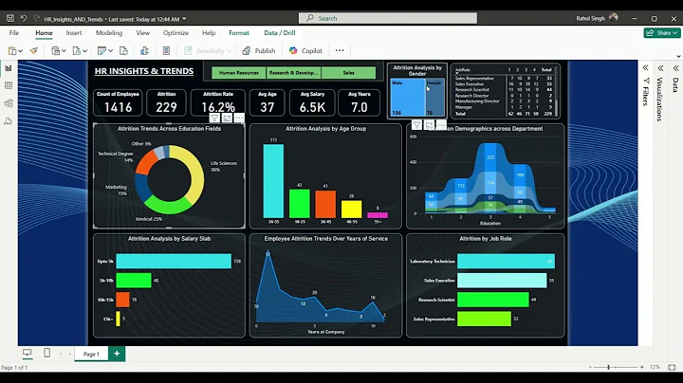Screen dimensions: 683x383
Task: Open DAX query view in left sidebar
Action: click(9, 121)
